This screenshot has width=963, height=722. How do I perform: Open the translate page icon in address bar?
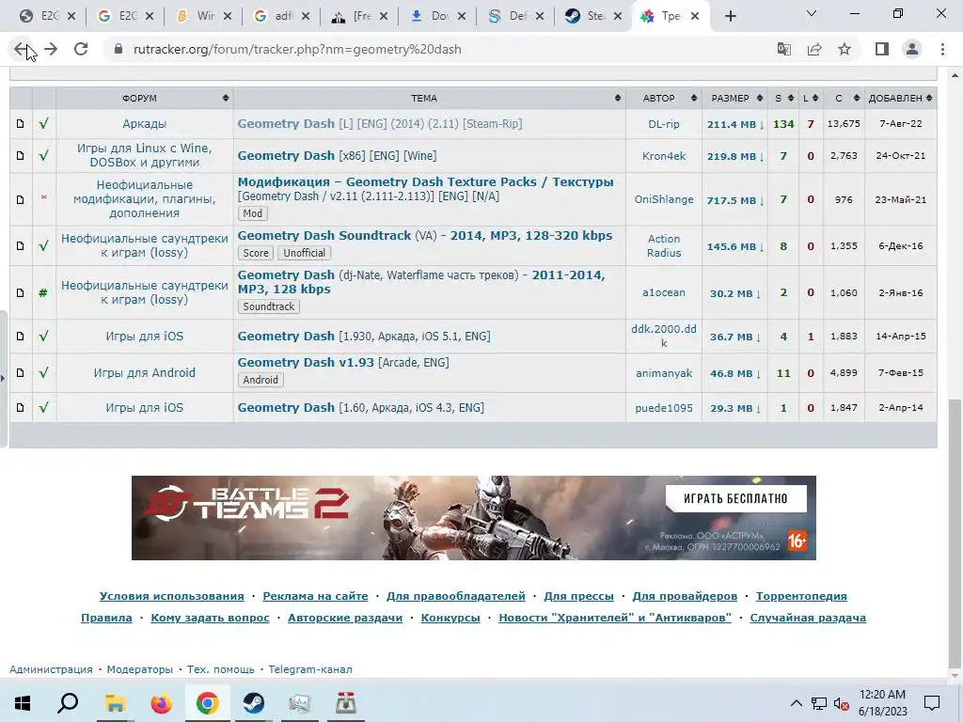[784, 49]
